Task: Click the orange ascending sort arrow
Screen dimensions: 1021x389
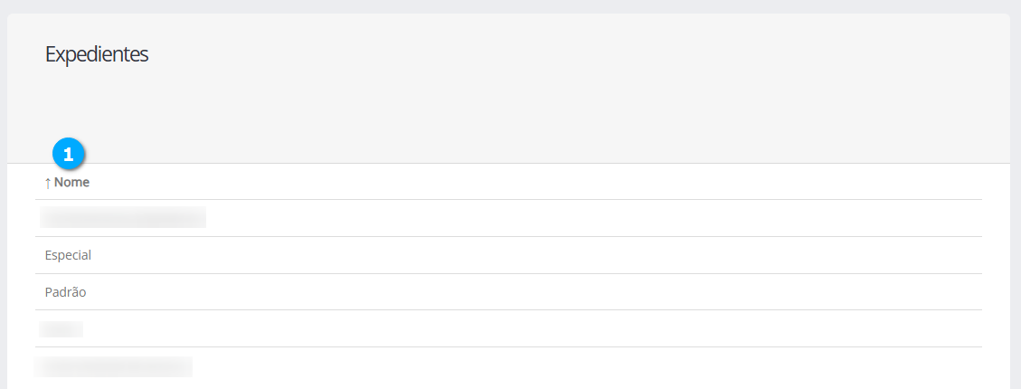Action: [x=48, y=183]
